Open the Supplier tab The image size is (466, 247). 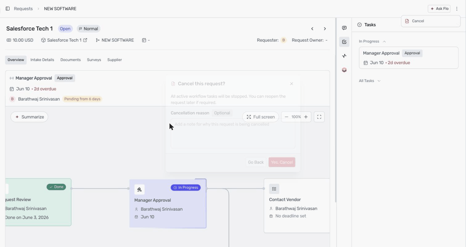(x=115, y=60)
